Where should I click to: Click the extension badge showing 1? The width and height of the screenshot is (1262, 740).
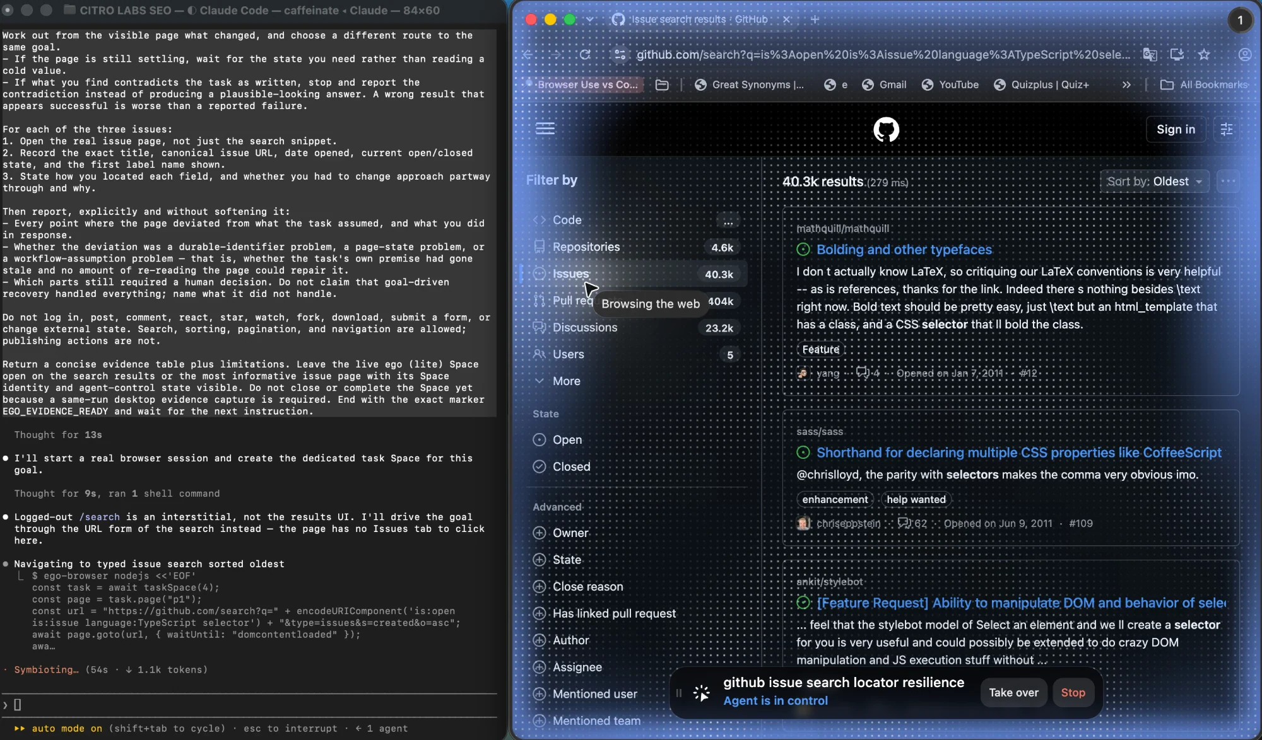[x=1240, y=20]
